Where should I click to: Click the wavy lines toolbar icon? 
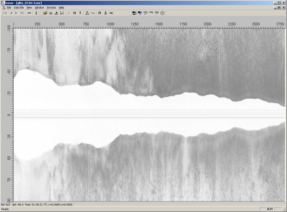pos(51,13)
